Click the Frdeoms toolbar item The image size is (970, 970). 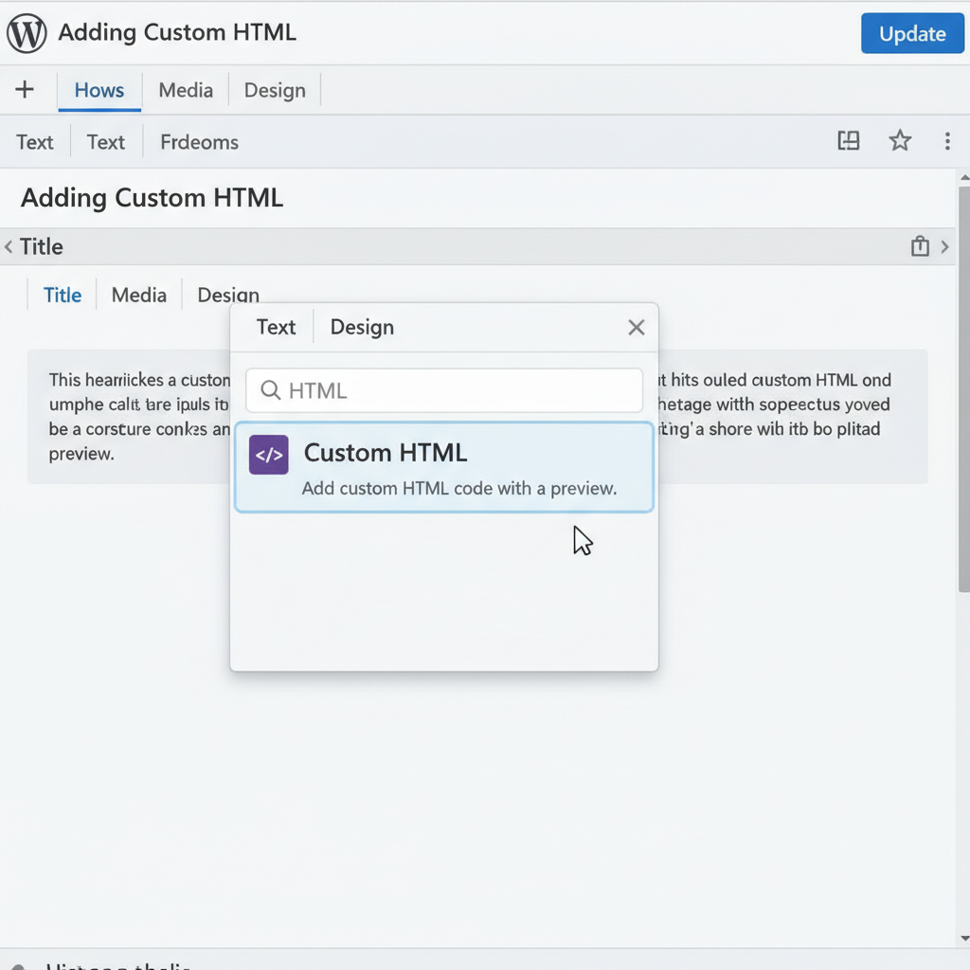click(198, 141)
